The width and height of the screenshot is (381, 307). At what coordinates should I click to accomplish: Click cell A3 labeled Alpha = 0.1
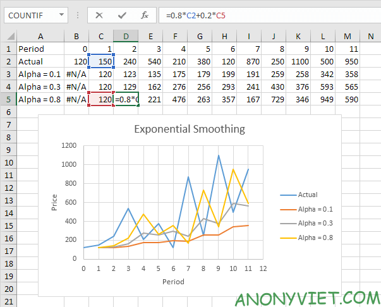tap(40, 74)
